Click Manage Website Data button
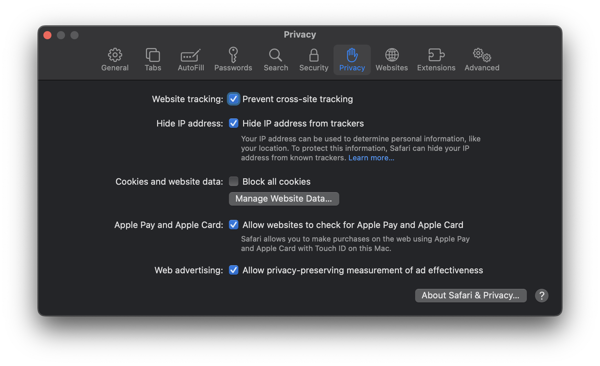Screen dimensions: 600x366 (x=284, y=199)
